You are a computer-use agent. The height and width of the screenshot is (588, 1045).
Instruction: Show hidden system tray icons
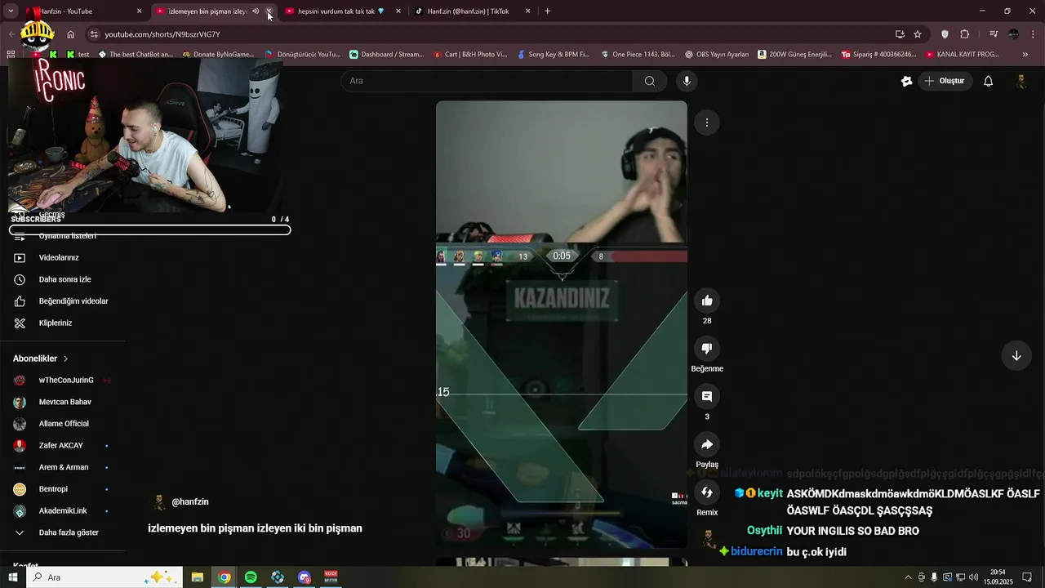pyautogui.click(x=908, y=577)
